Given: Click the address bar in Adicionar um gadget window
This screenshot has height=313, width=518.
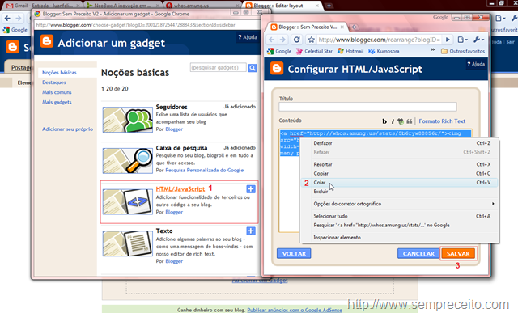Looking at the screenshot, I should coord(147,25).
